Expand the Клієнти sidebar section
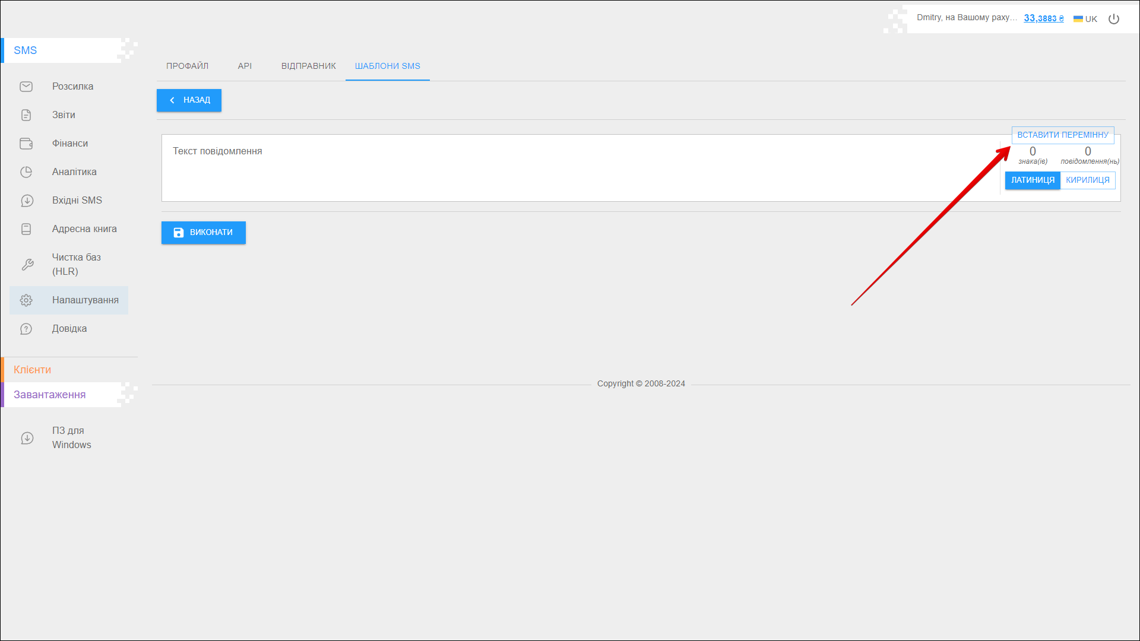 pos(33,370)
